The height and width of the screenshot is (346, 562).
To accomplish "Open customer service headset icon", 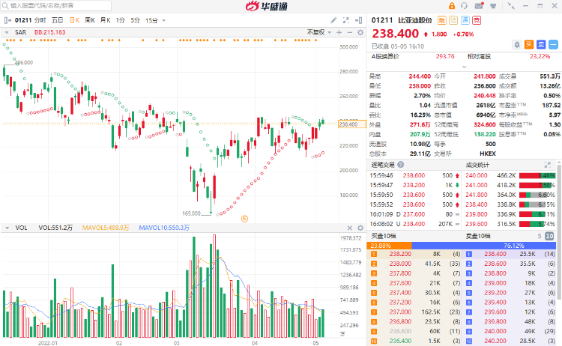I will point(465,6).
